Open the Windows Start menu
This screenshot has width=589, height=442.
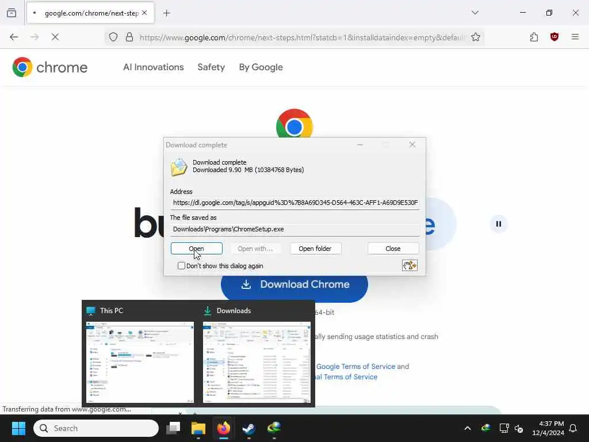pyautogui.click(x=18, y=428)
